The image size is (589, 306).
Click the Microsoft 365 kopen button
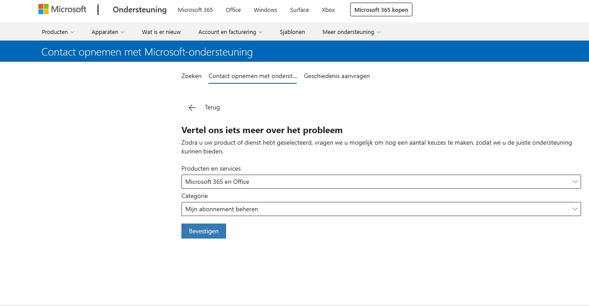(x=381, y=10)
